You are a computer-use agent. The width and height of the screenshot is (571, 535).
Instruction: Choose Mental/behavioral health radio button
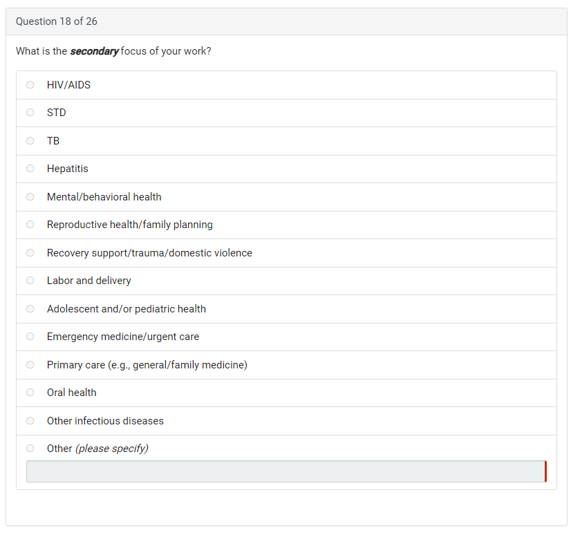pyautogui.click(x=30, y=197)
